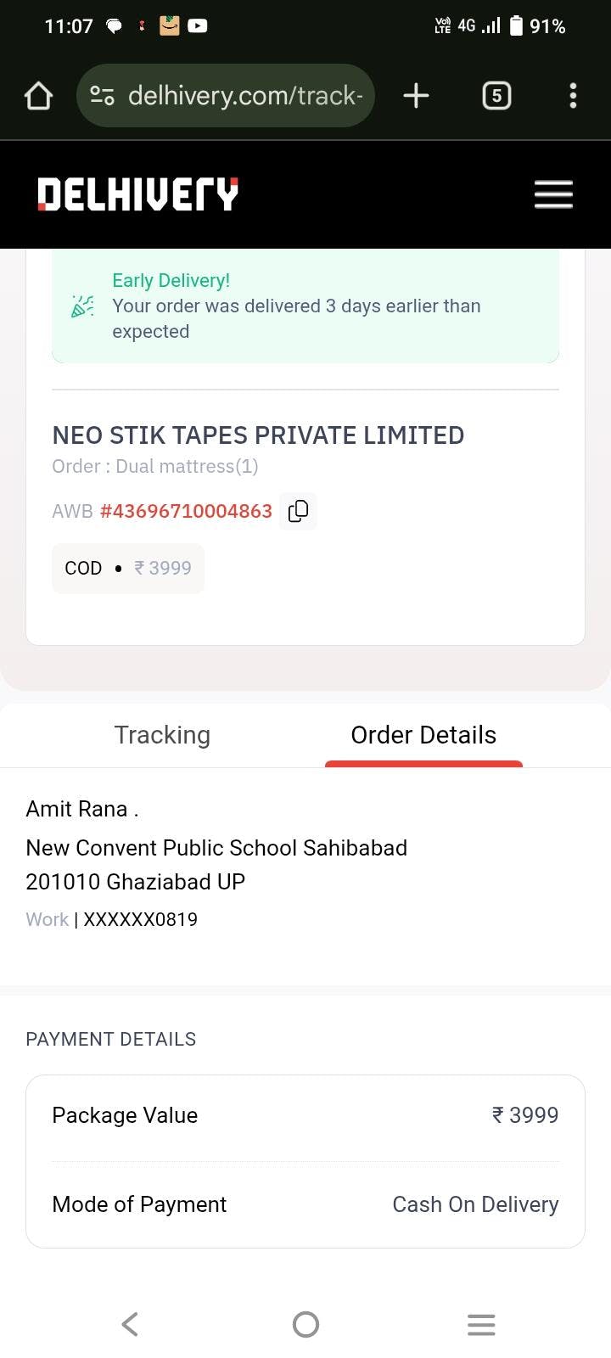Tap the Early Delivery celebration icon
This screenshot has width=611, height=1358.
pos(82,306)
